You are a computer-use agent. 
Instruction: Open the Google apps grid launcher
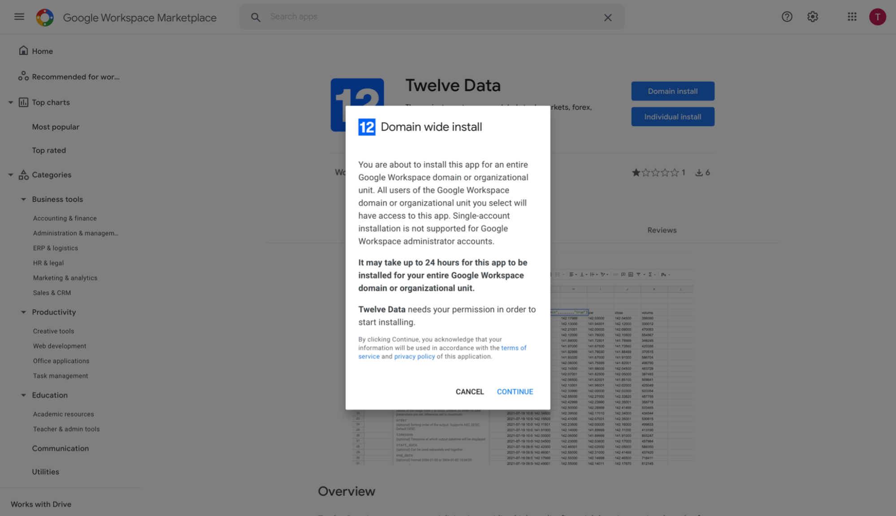point(852,17)
